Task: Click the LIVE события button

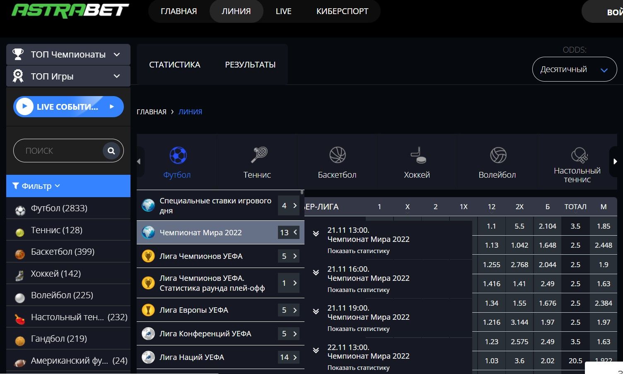Action: pos(68,106)
